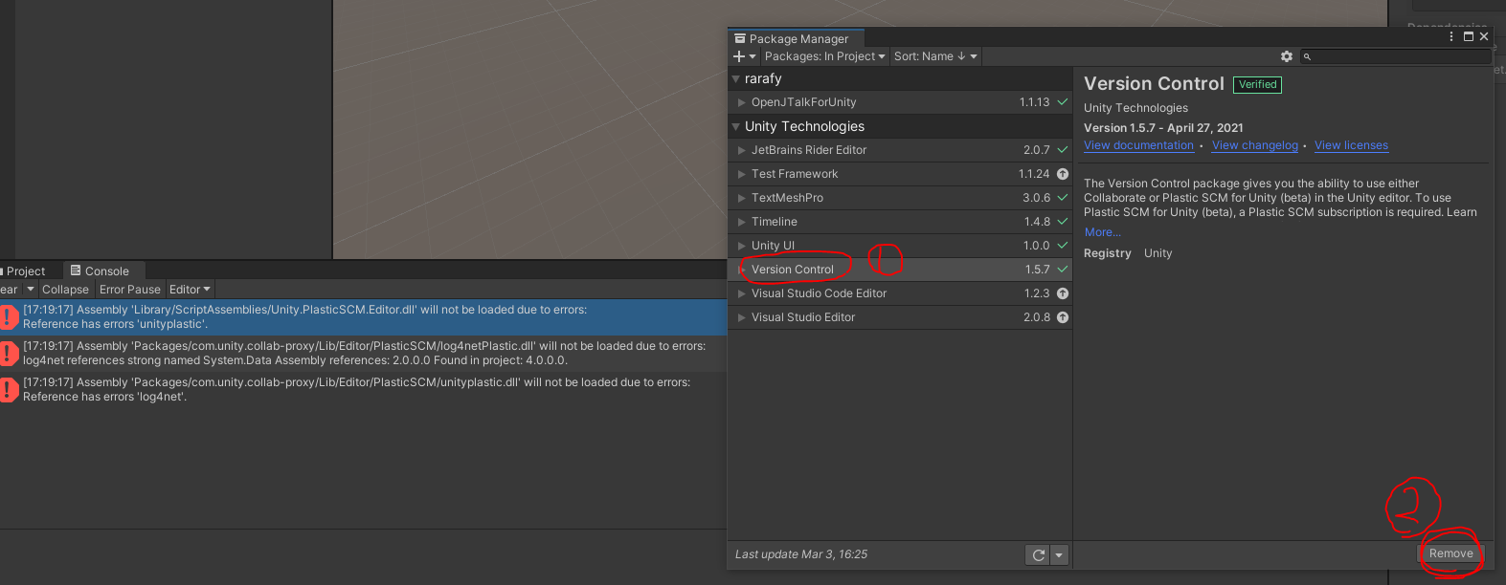Click installed checkmark on Version Control row

click(x=1063, y=270)
